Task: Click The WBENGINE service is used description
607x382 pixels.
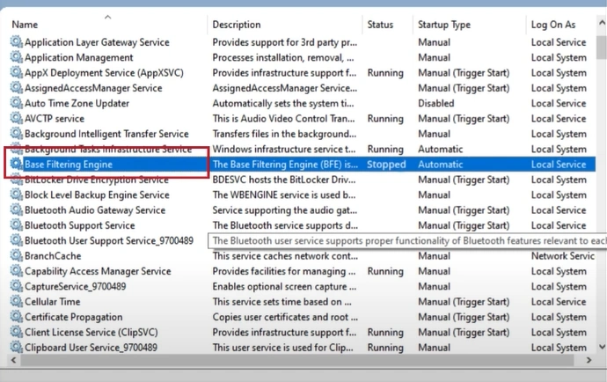Action: pos(284,195)
